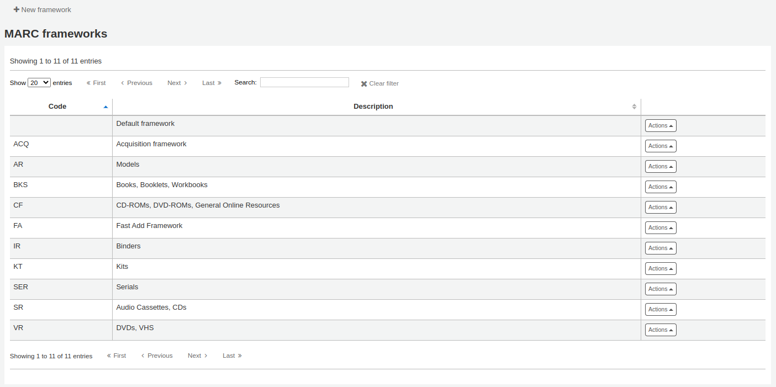Go to Last page in bottom pagination

pos(232,356)
